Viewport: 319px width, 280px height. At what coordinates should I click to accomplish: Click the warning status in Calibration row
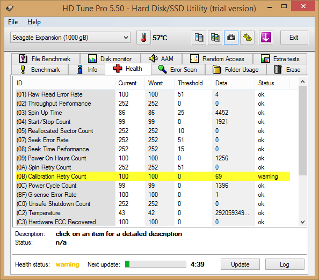268,176
